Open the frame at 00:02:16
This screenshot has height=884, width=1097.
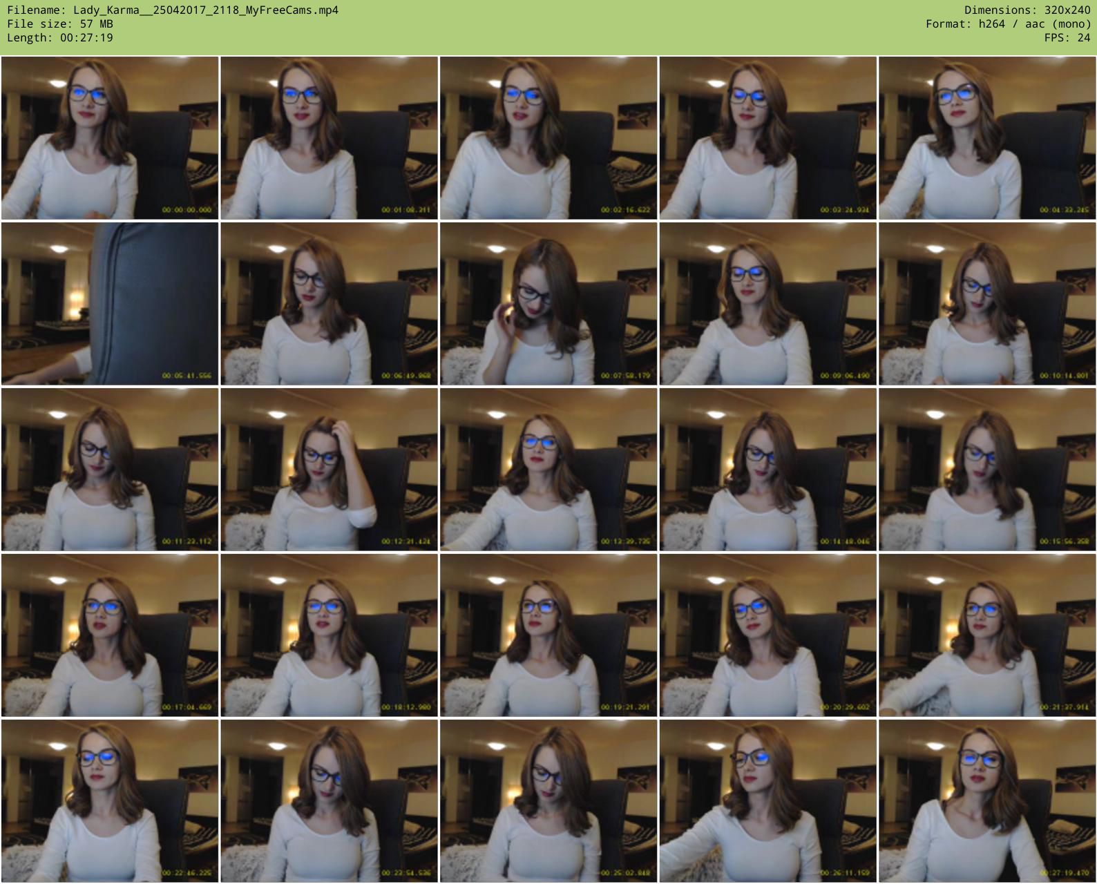click(x=548, y=138)
